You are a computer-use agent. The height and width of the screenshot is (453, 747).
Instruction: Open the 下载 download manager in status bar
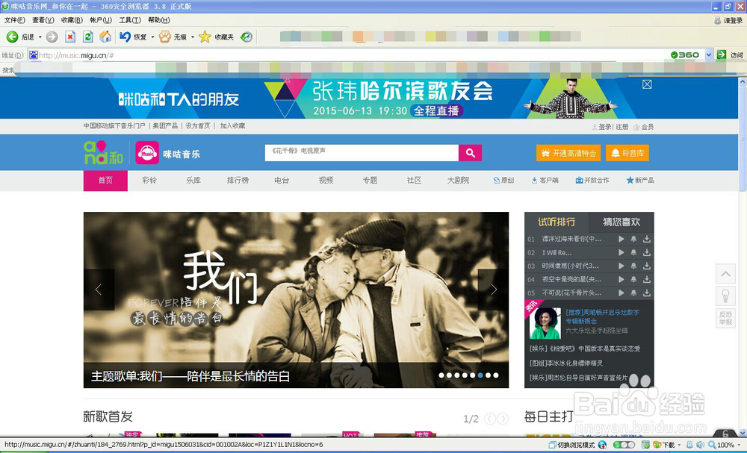click(663, 445)
